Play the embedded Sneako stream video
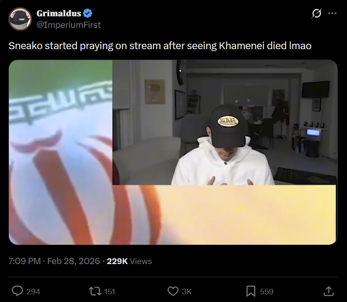 pos(173,152)
